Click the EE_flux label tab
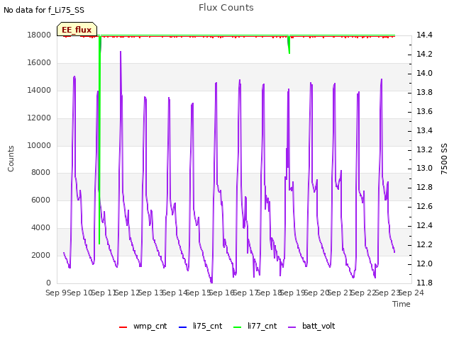The height and width of the screenshot is (340, 454). [x=77, y=30]
